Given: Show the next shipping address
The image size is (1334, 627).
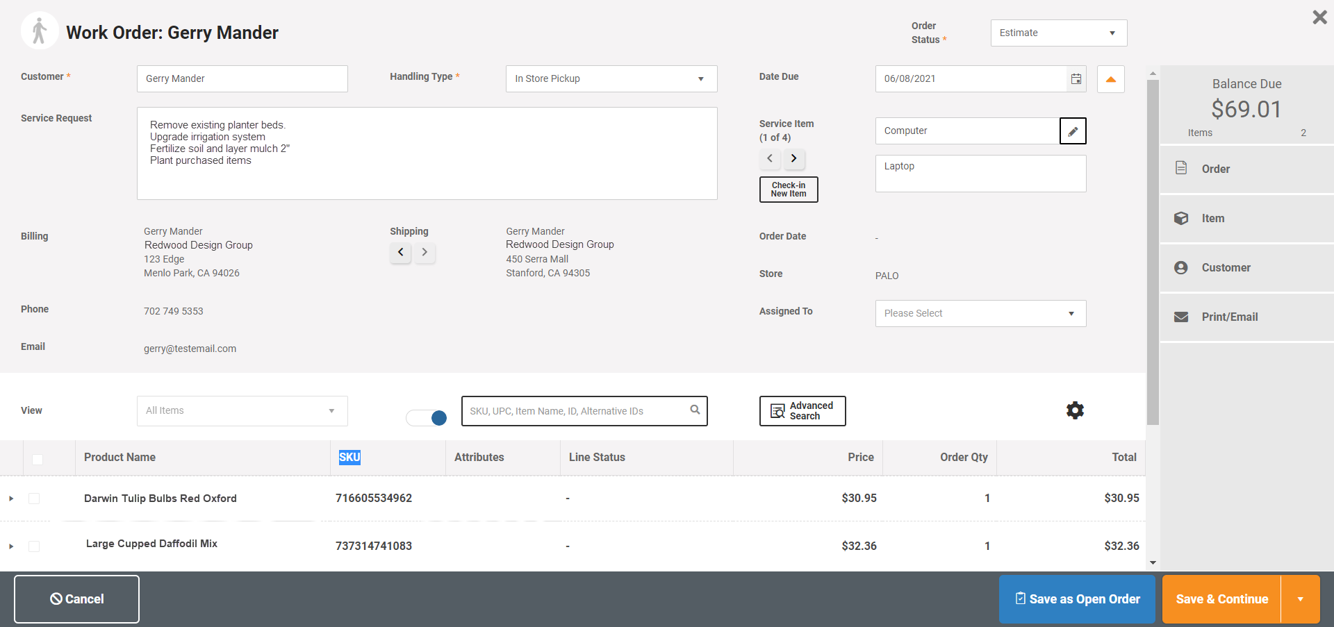Looking at the screenshot, I should pos(425,252).
